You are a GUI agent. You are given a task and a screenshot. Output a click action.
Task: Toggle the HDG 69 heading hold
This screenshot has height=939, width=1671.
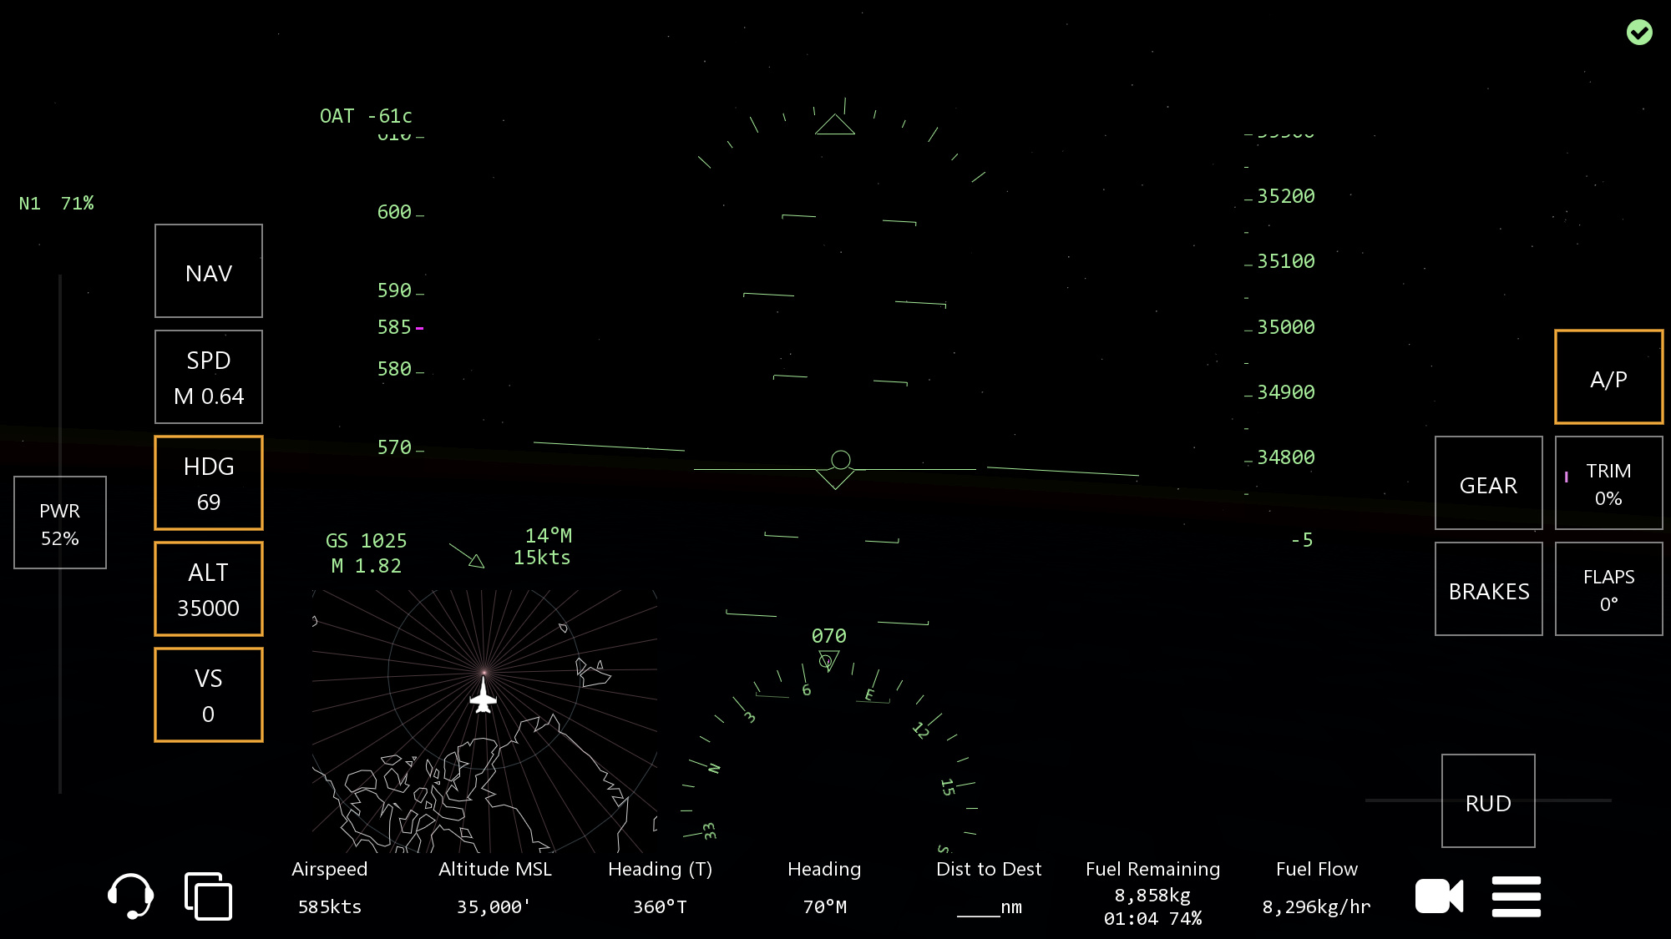209,482
